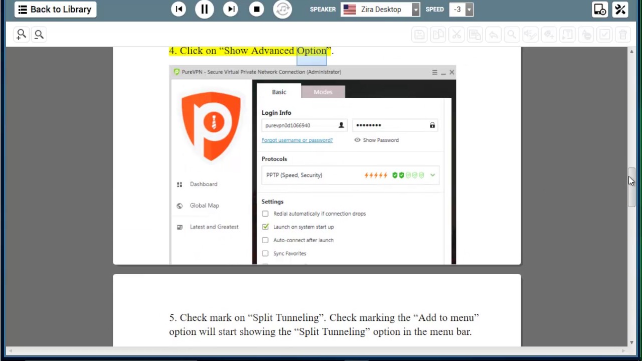Click the zoom out magnifier
The width and height of the screenshot is (642, 361).
click(39, 35)
